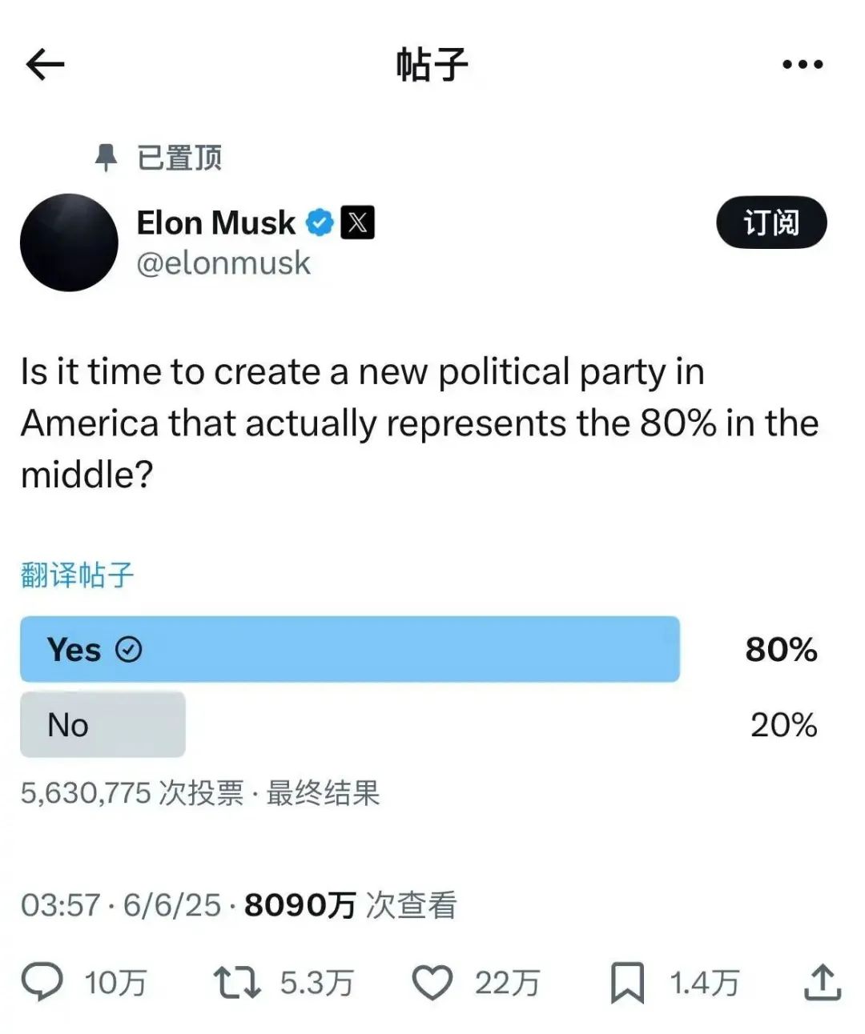Open the three-dot more options menu
Image resolution: width=865 pixels, height=1034 pixels.
click(x=803, y=65)
